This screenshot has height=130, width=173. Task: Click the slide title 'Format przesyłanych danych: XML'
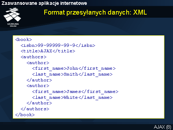pyautogui.click(x=95, y=12)
